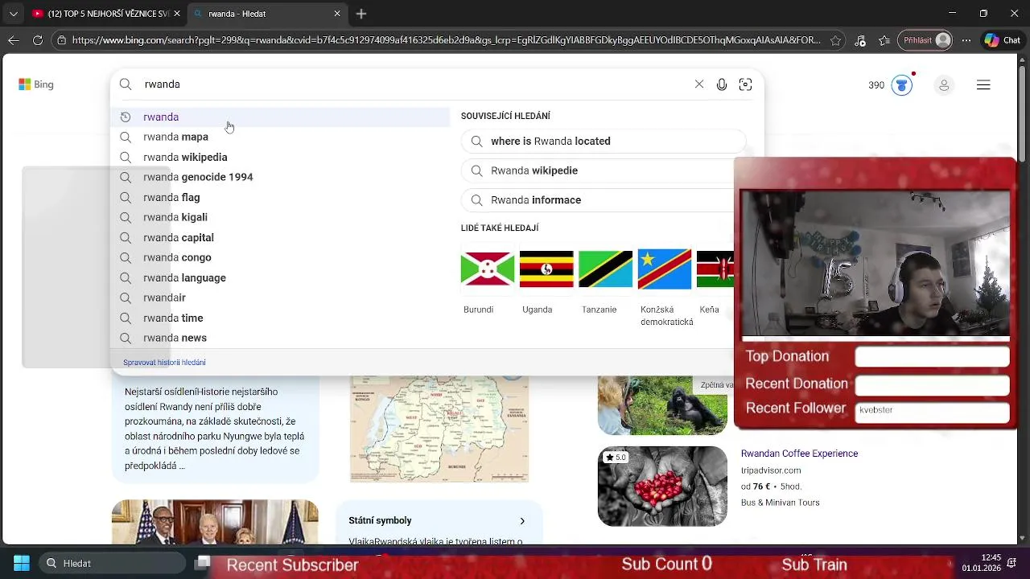Open visual search camera icon

746,84
